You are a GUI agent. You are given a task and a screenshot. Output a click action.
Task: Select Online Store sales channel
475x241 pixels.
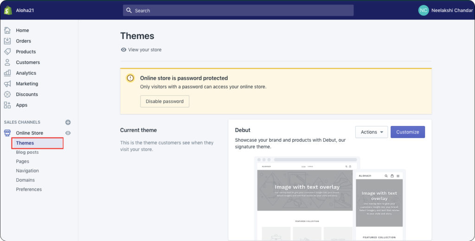click(29, 133)
